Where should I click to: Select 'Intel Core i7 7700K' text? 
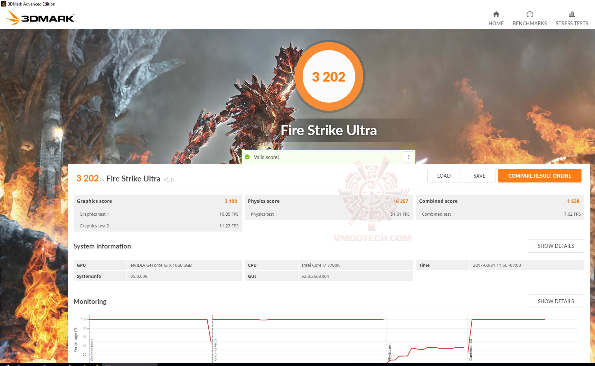(321, 265)
